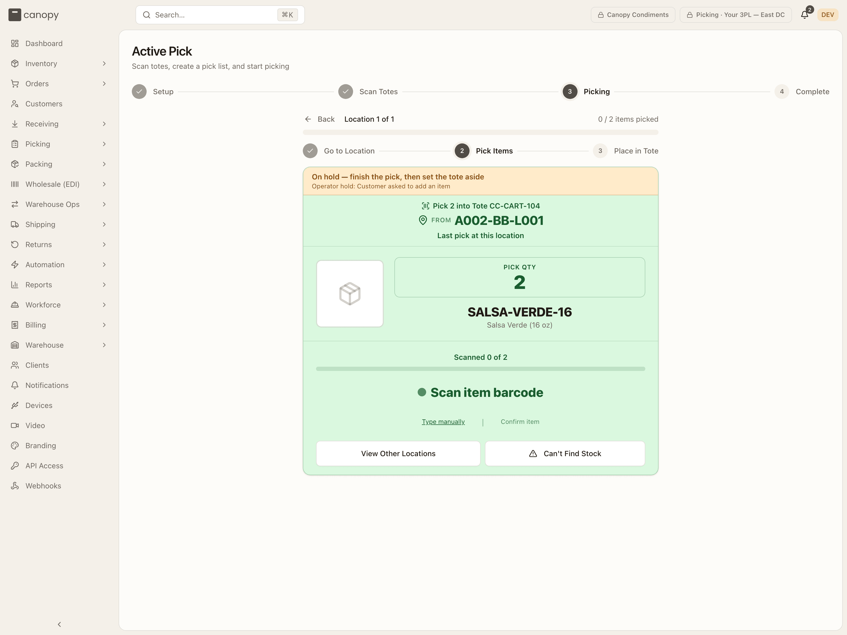The image size is (847, 635).
Task: Click the scanned items progress bar
Action: coord(481,369)
